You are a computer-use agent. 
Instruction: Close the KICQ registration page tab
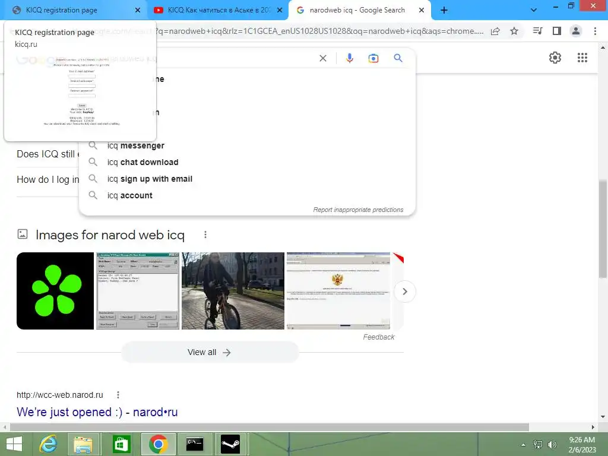point(138,10)
